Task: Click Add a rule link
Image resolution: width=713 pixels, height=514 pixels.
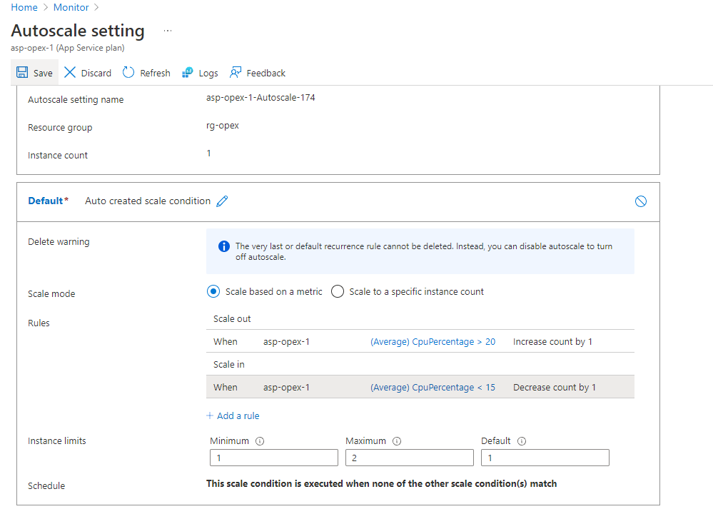Action: click(x=238, y=415)
